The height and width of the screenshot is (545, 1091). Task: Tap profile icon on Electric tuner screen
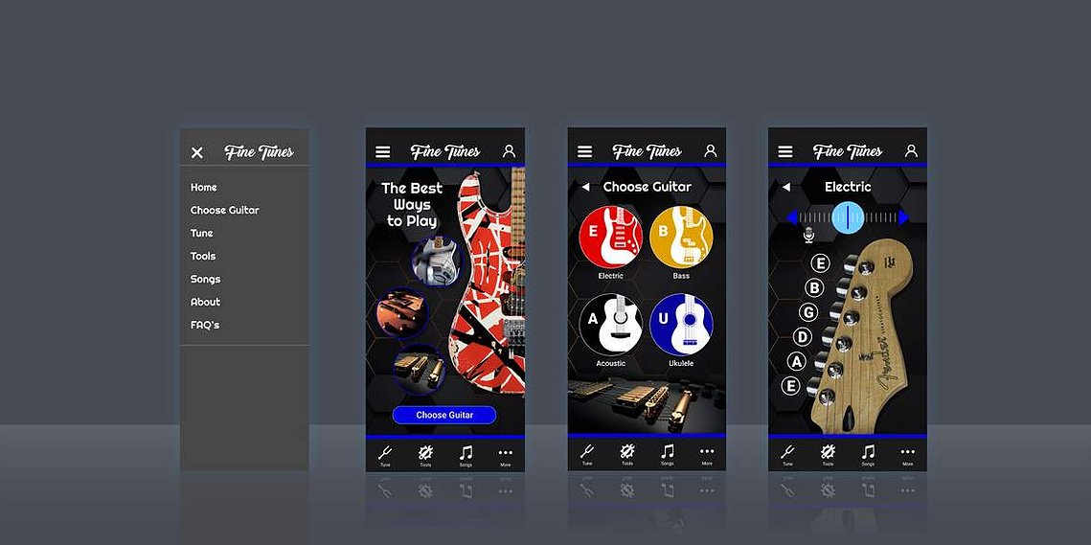(911, 151)
